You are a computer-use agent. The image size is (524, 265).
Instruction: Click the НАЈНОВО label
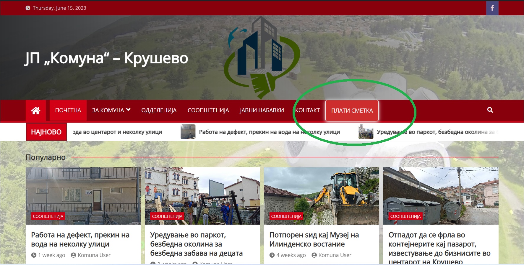pos(46,132)
